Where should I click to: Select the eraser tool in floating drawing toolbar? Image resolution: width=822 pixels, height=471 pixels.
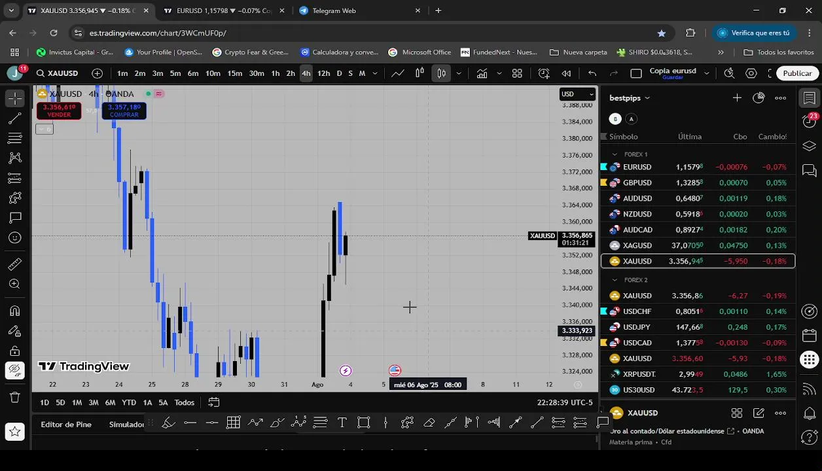pos(429,423)
